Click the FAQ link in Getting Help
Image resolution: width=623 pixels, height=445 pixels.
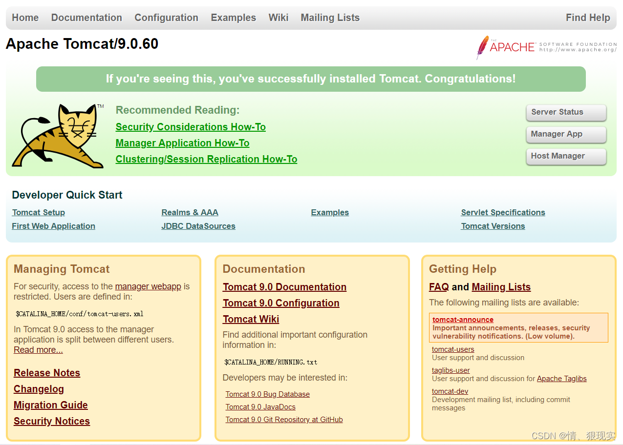(439, 287)
